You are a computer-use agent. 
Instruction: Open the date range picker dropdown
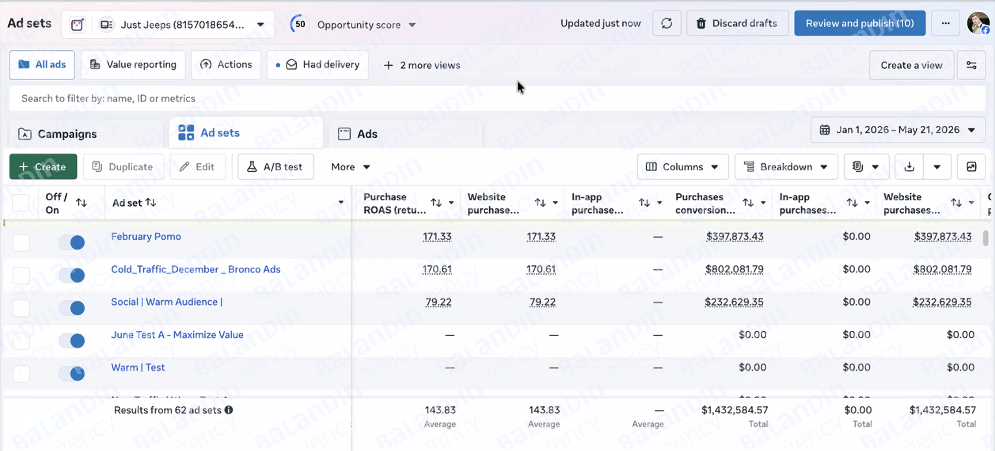(898, 130)
